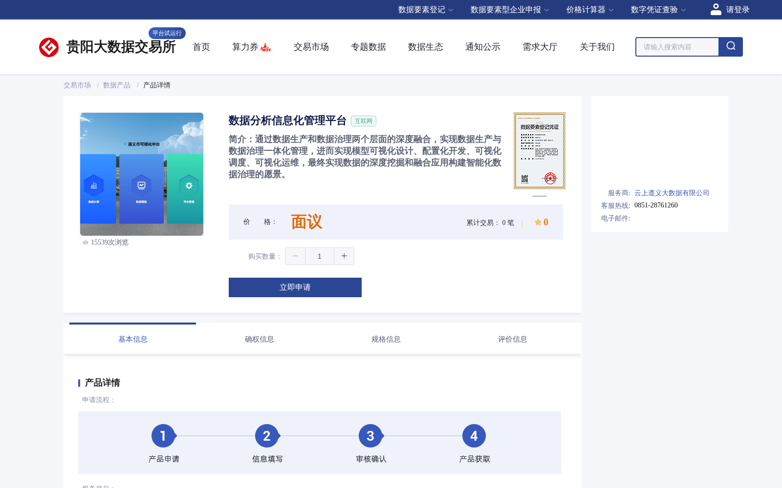782x488 pixels.
Task: Click the HOT flame icon beside 算力券
Action: click(x=266, y=47)
